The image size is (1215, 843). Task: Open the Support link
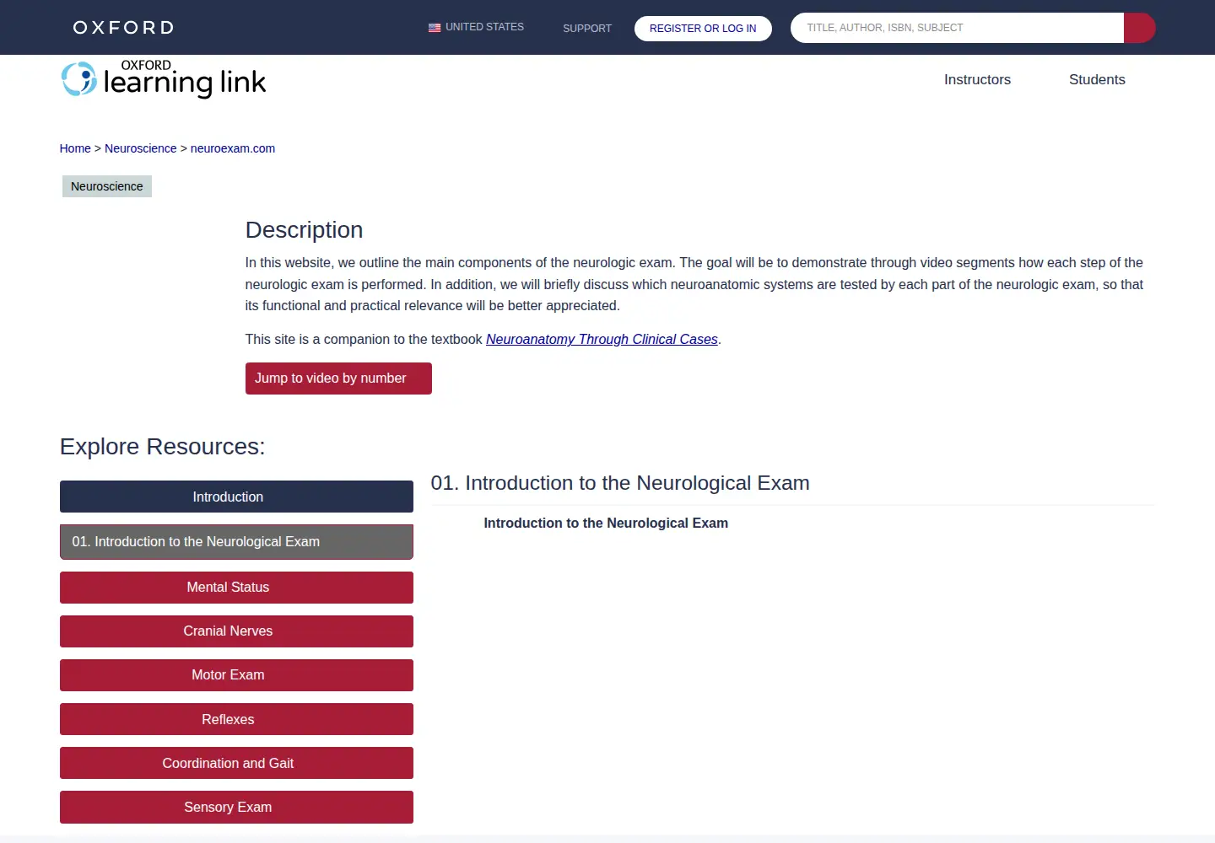click(587, 28)
